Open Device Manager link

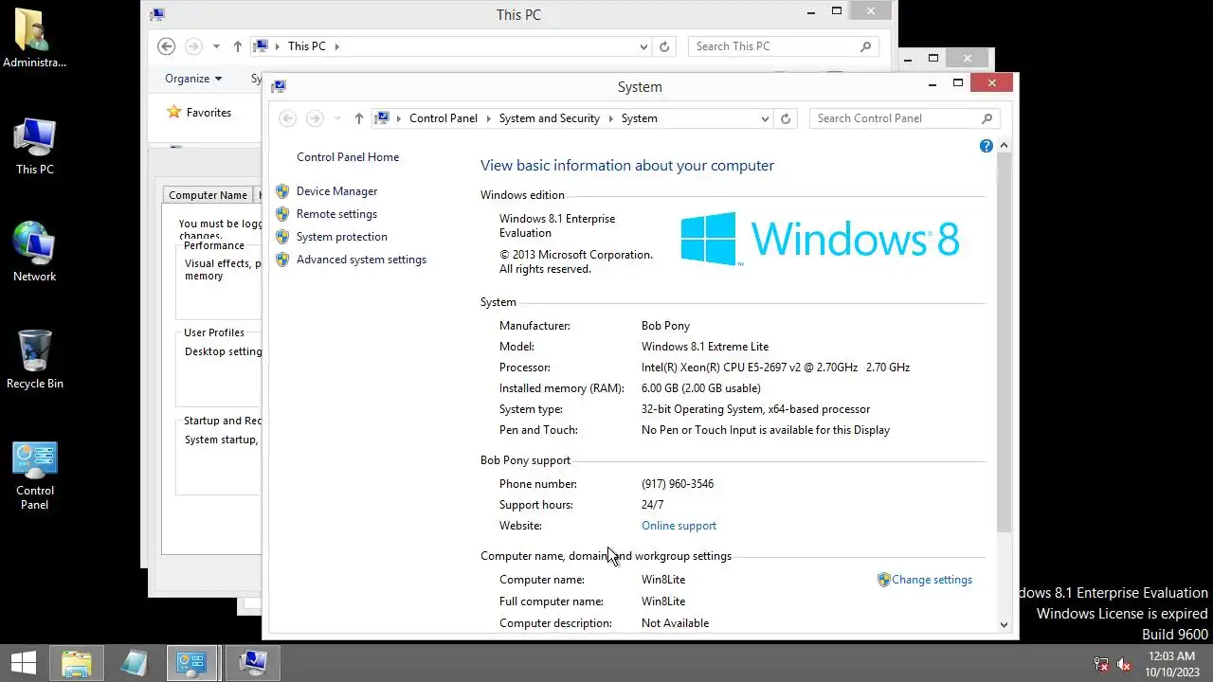(x=336, y=191)
